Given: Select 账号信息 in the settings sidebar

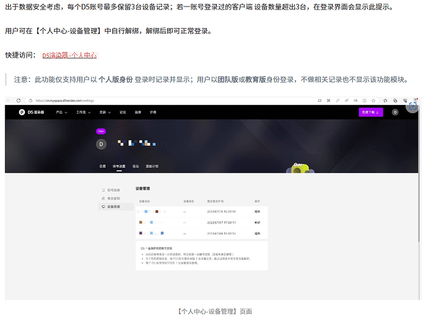Looking at the screenshot, I should tap(113, 190).
